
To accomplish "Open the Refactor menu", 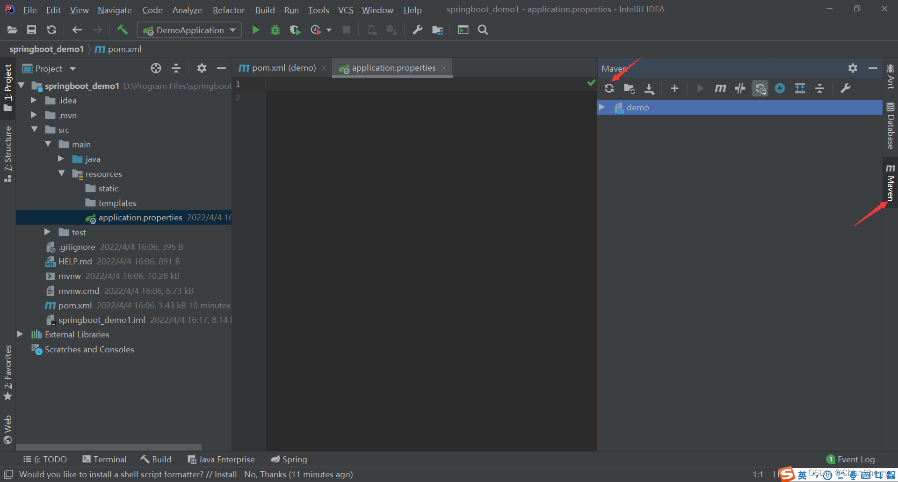I will click(228, 10).
